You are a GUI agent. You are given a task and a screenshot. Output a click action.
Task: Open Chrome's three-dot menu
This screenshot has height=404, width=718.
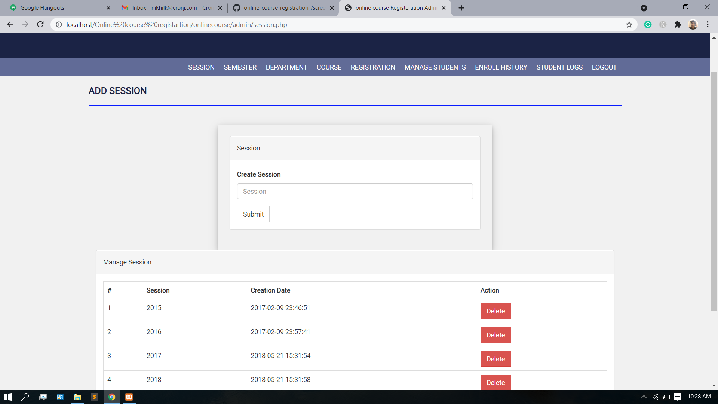[x=708, y=25]
